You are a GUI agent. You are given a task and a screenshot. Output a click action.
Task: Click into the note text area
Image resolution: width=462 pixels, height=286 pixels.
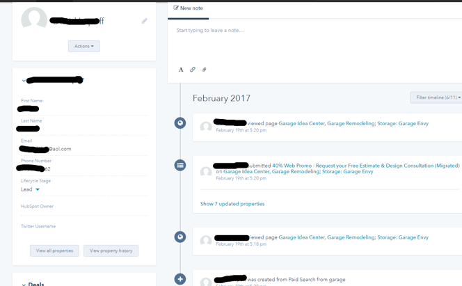[x=314, y=42]
